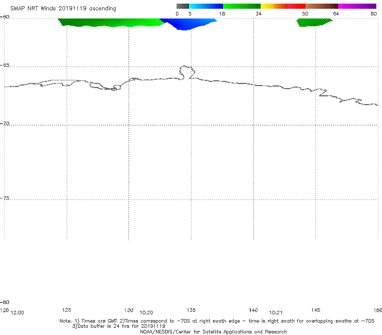Click the longitude label '145'
Viewport: 382px width, 335px height.
316,310
